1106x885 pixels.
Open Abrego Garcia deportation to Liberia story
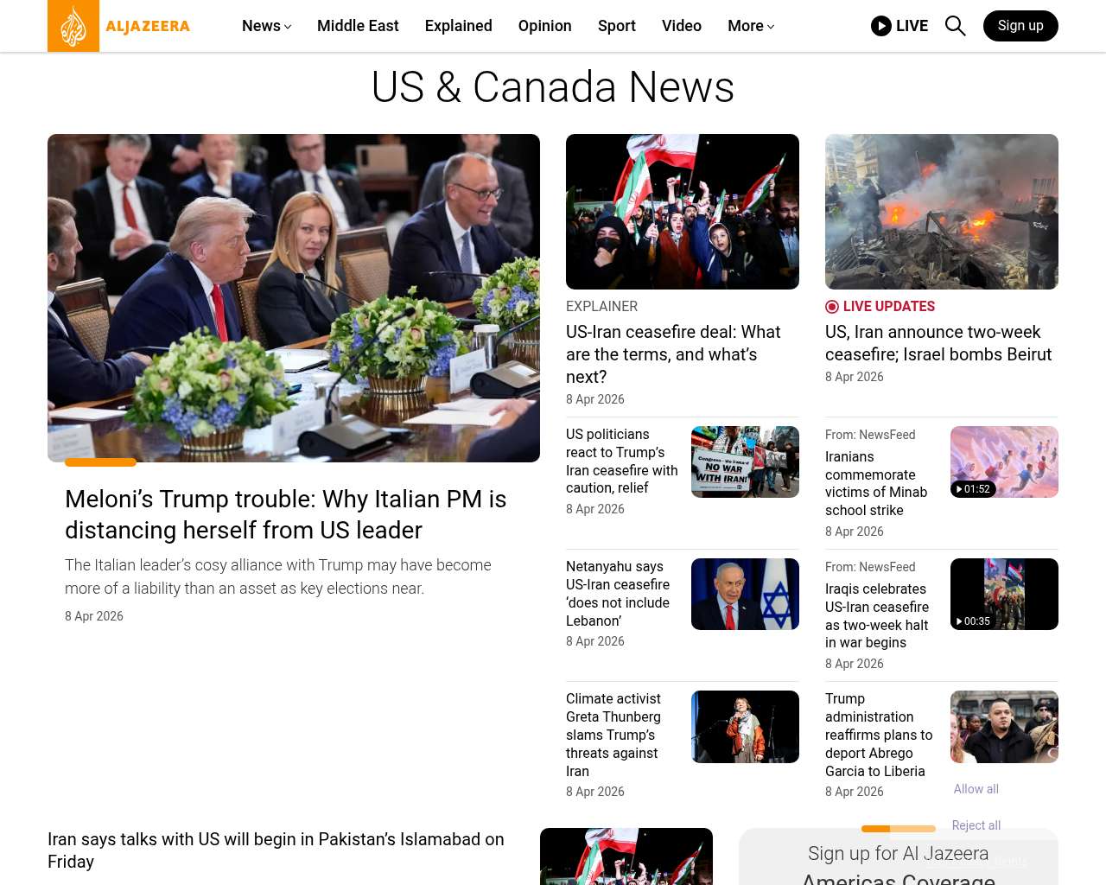click(x=879, y=735)
